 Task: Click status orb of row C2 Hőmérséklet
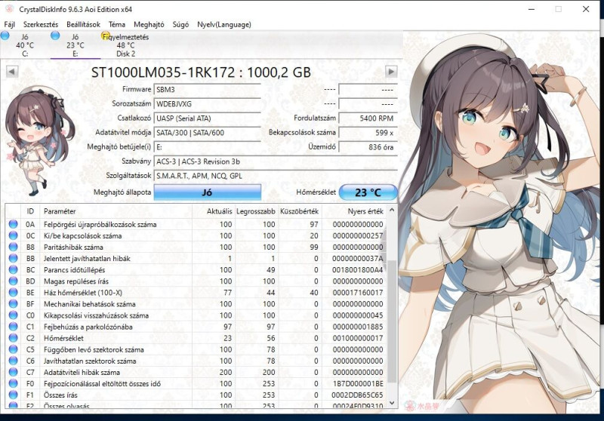click(13, 338)
